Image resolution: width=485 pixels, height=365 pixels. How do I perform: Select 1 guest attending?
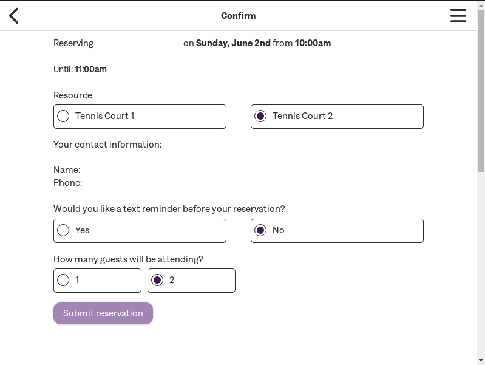(x=63, y=280)
